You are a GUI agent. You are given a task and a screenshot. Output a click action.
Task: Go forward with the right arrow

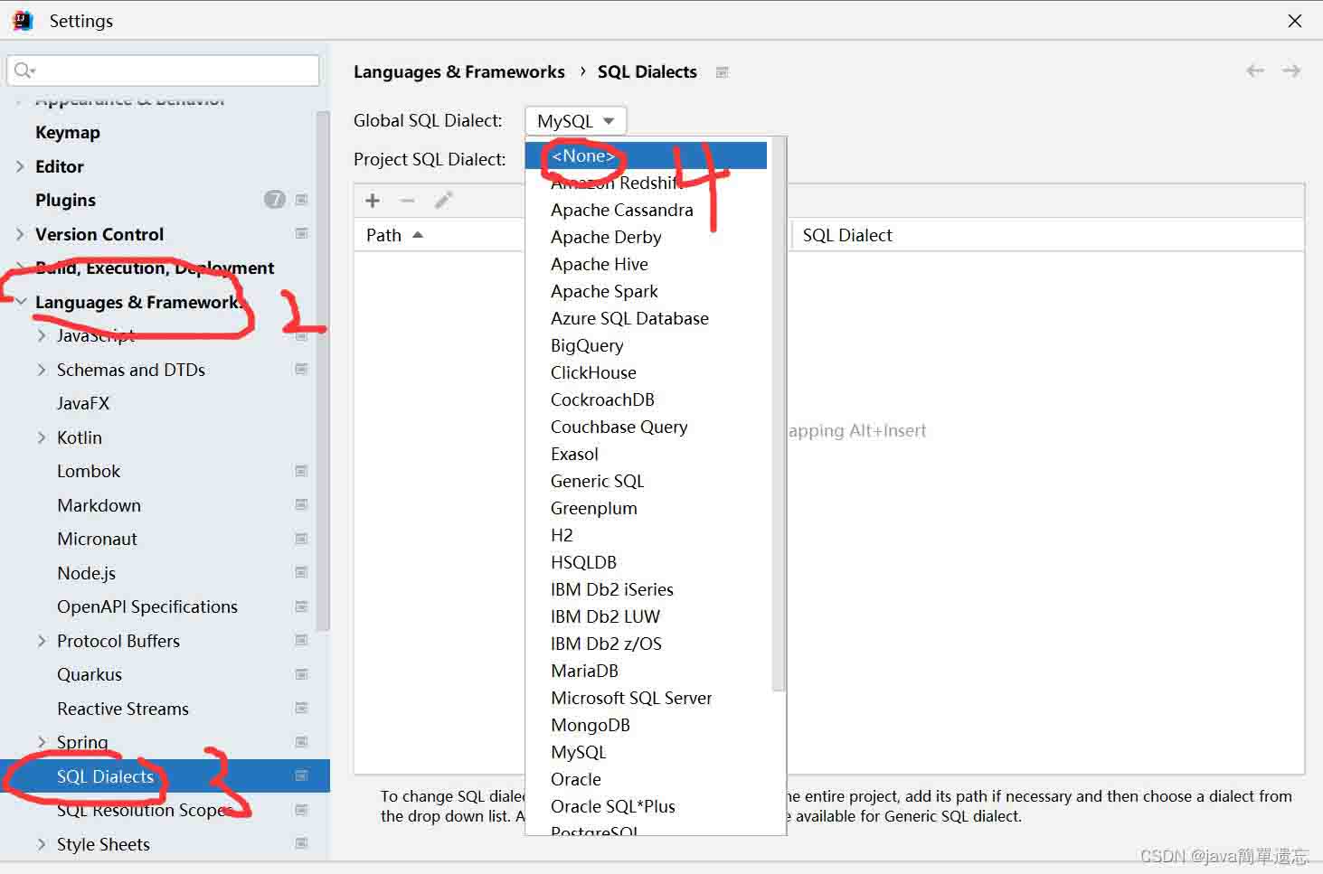tap(1291, 70)
